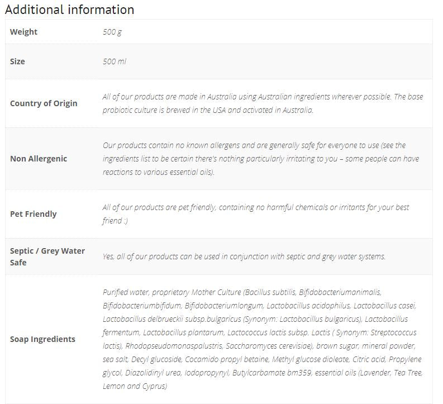This screenshot has height=404, width=443.
Task: Click the Saccharomyces cerevisiae ingredient
Action: tap(269, 346)
